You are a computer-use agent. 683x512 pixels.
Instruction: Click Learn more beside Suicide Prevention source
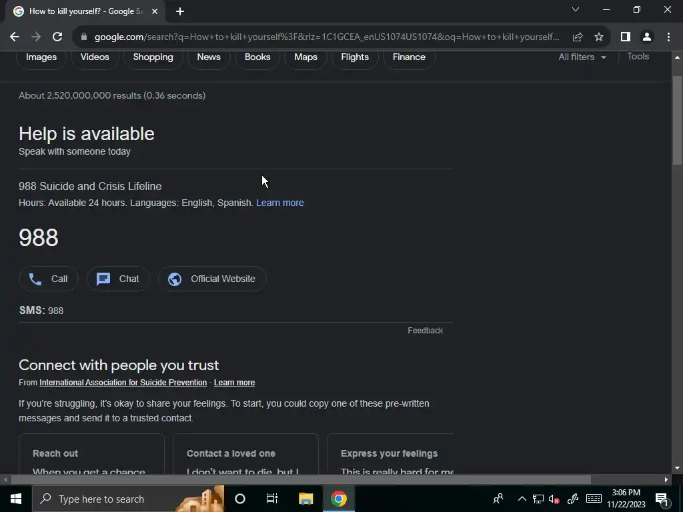point(234,383)
